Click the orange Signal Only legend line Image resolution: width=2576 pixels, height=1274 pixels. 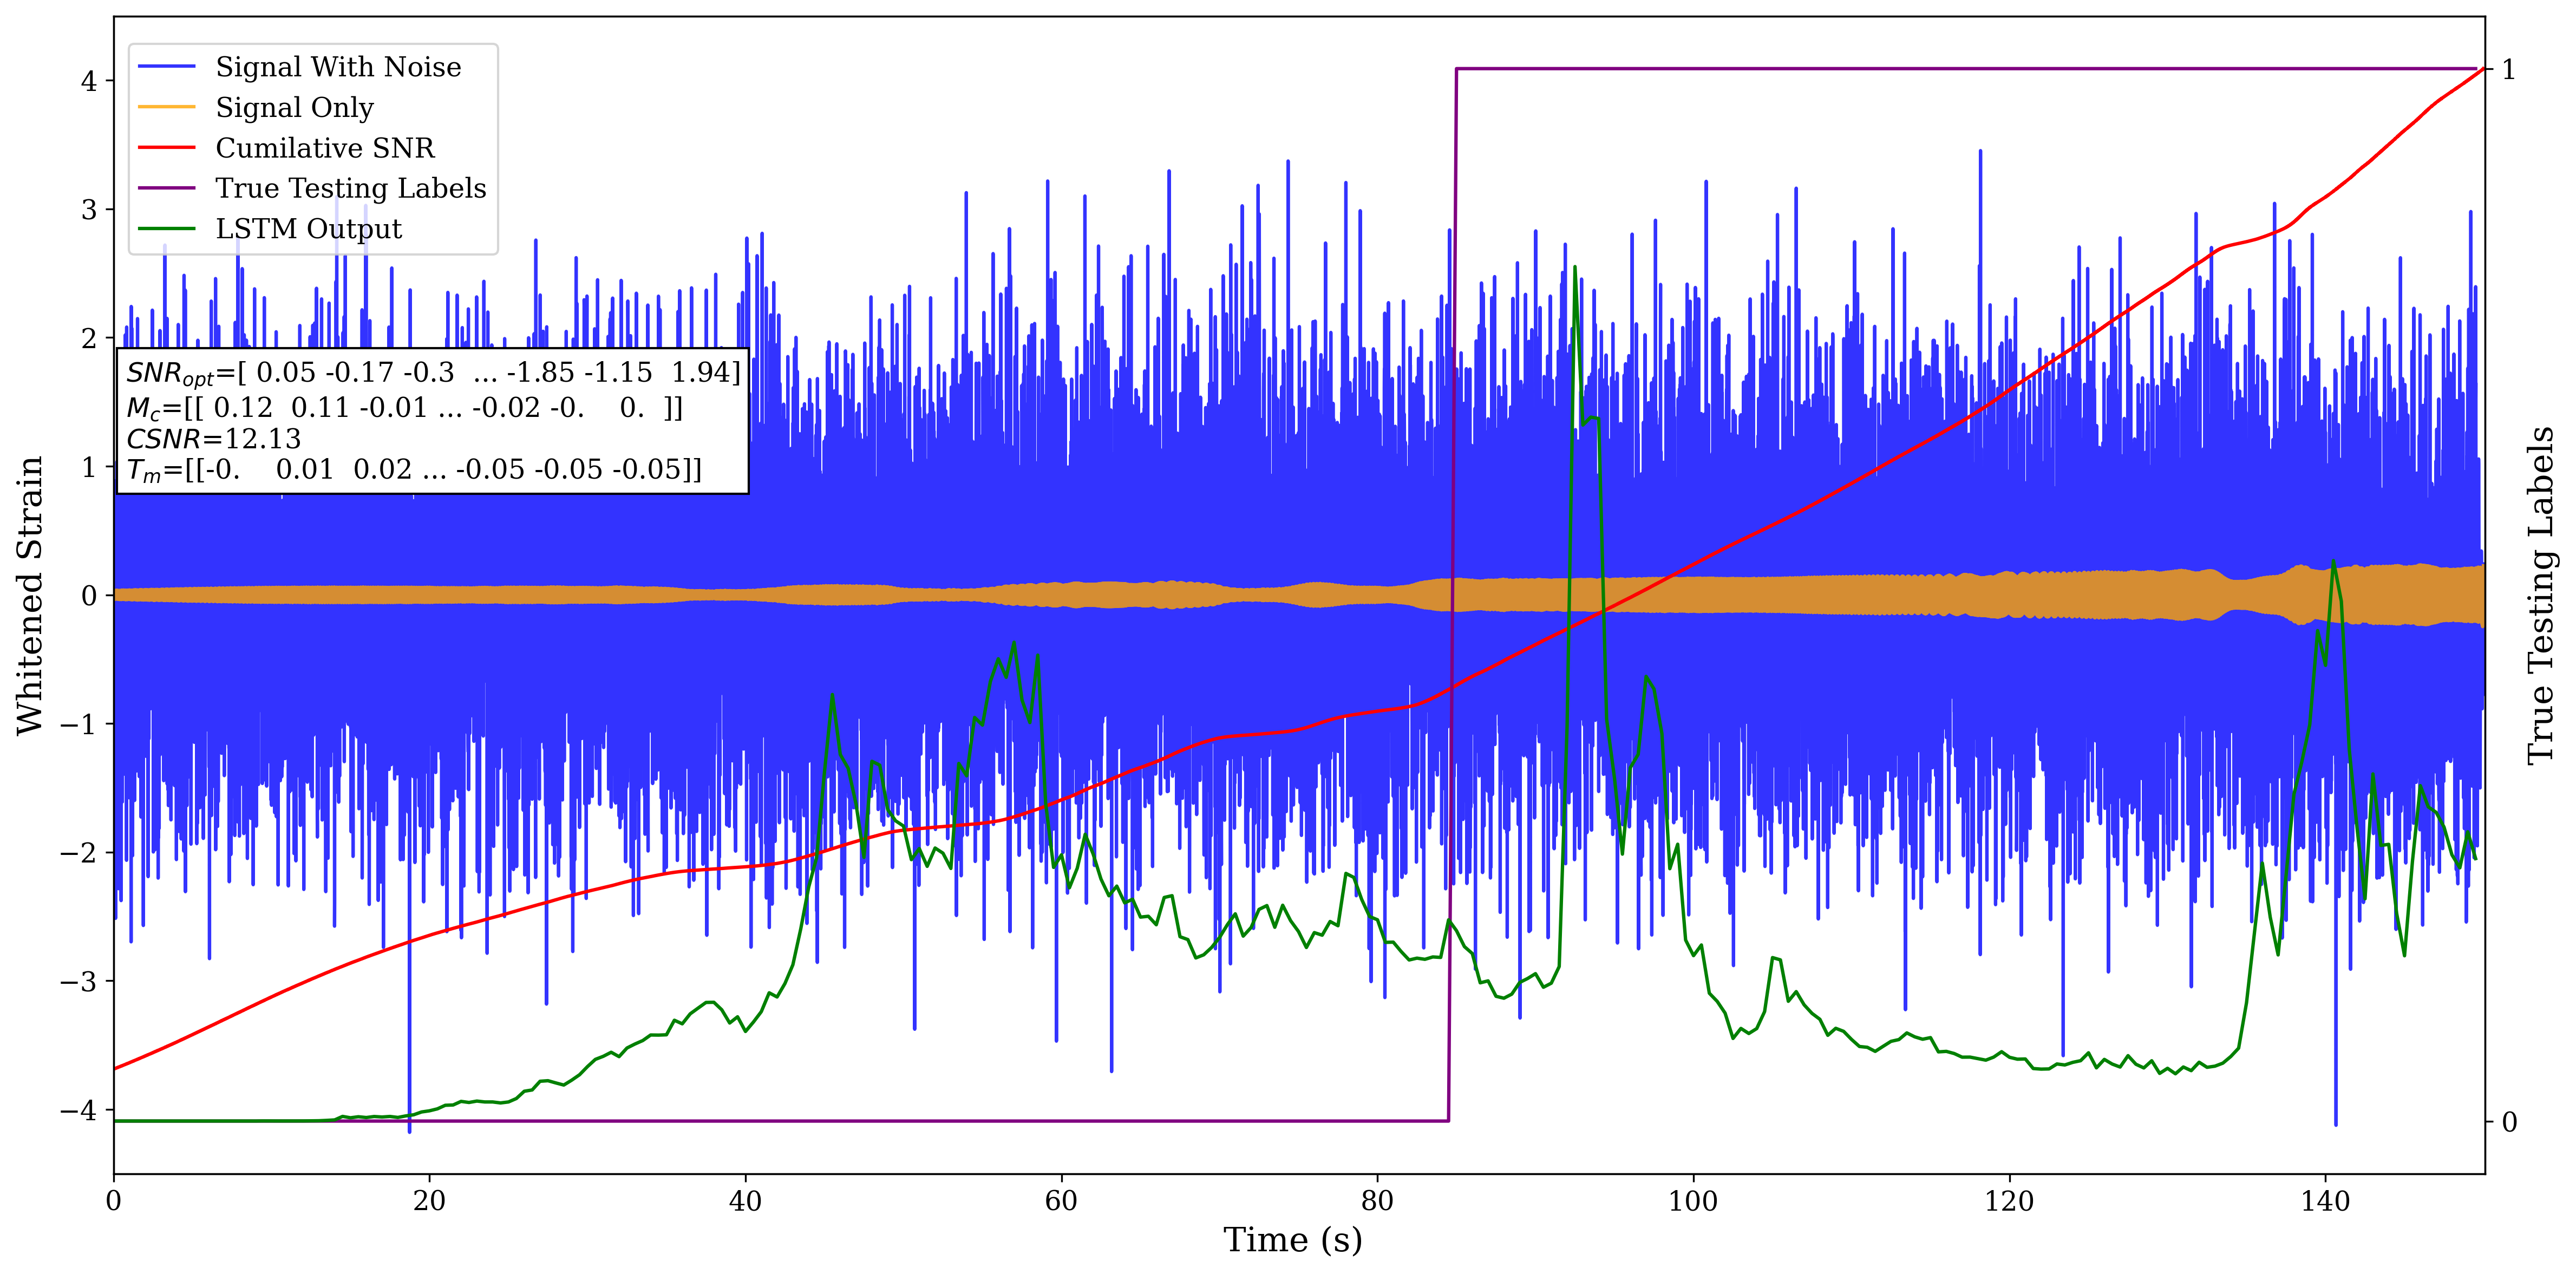click(166, 107)
